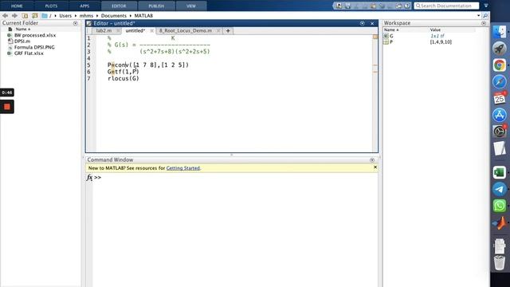Viewport: 510px width, 287px height.
Task: Click the help question mark icon
Action: coord(407,6)
